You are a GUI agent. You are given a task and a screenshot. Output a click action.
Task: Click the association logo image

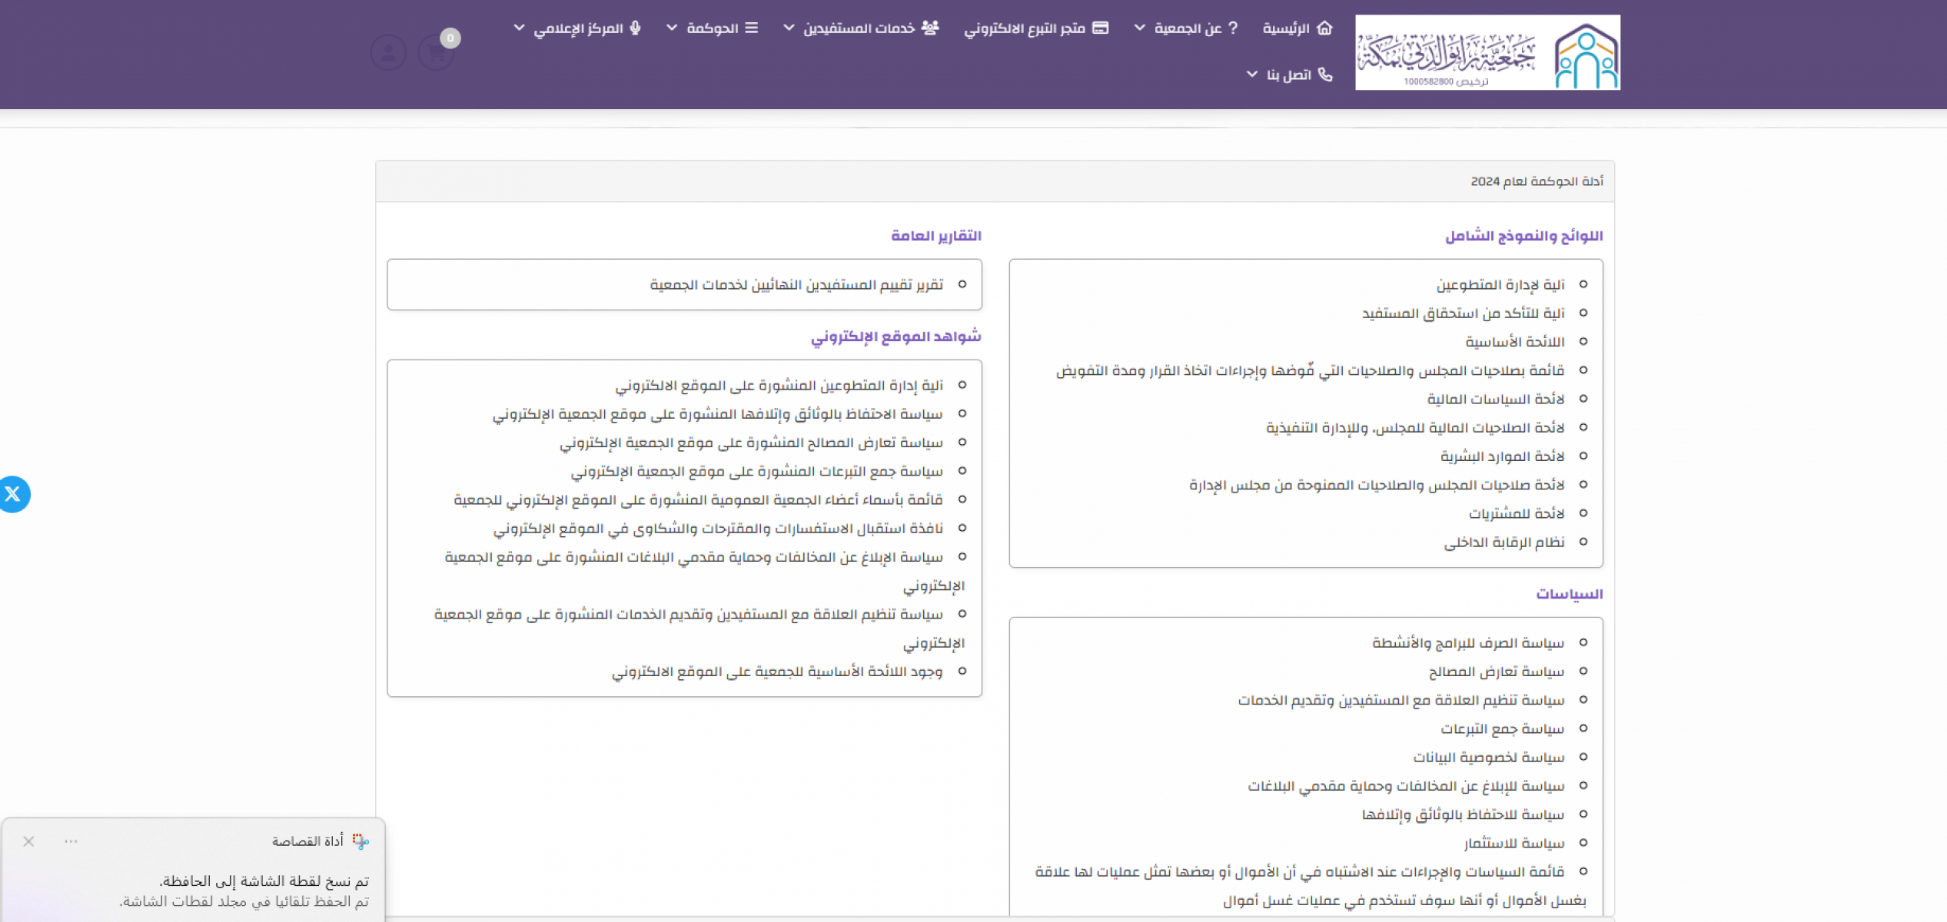pos(1487,52)
